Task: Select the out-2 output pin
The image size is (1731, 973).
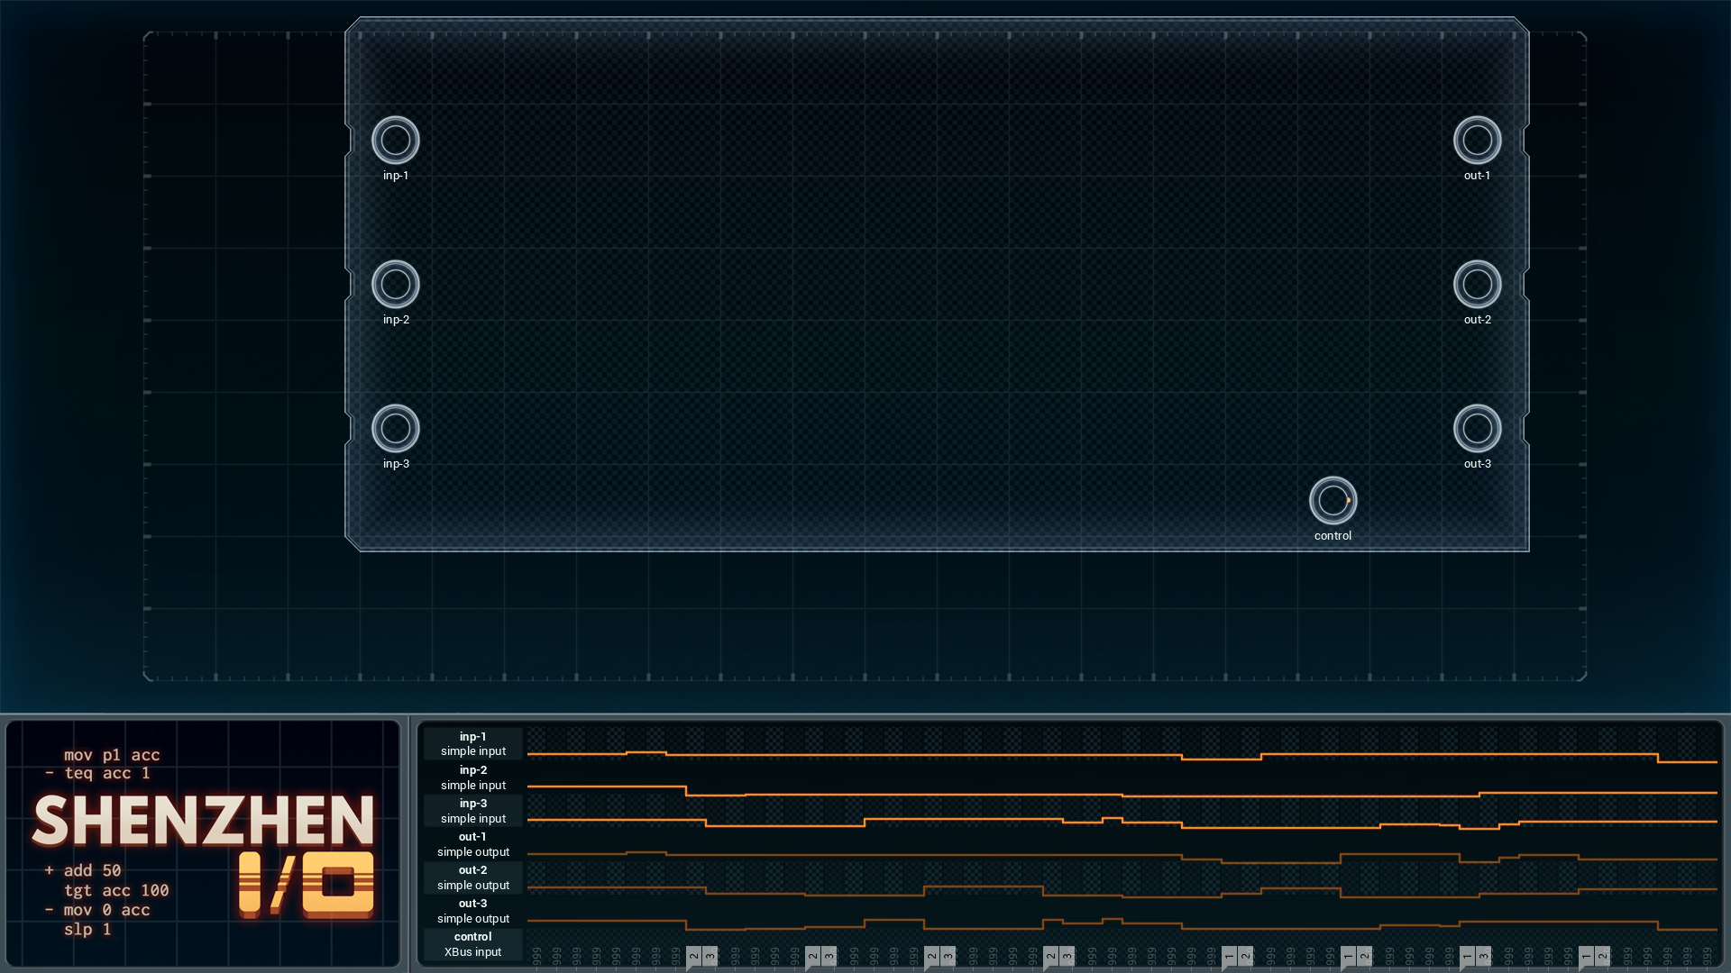Action: [1477, 285]
